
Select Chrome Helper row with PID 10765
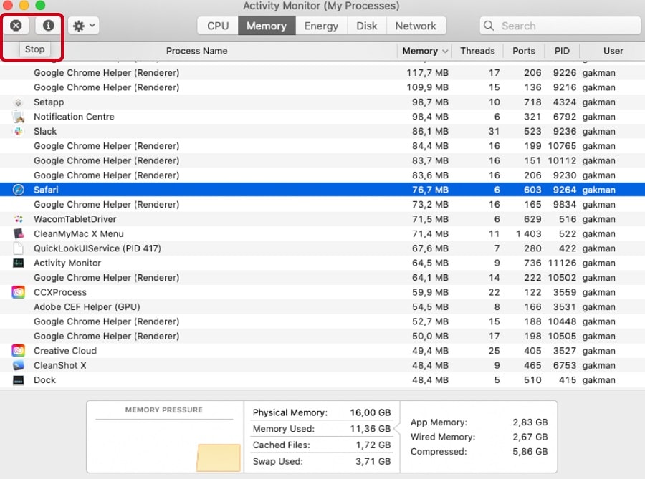click(x=322, y=146)
